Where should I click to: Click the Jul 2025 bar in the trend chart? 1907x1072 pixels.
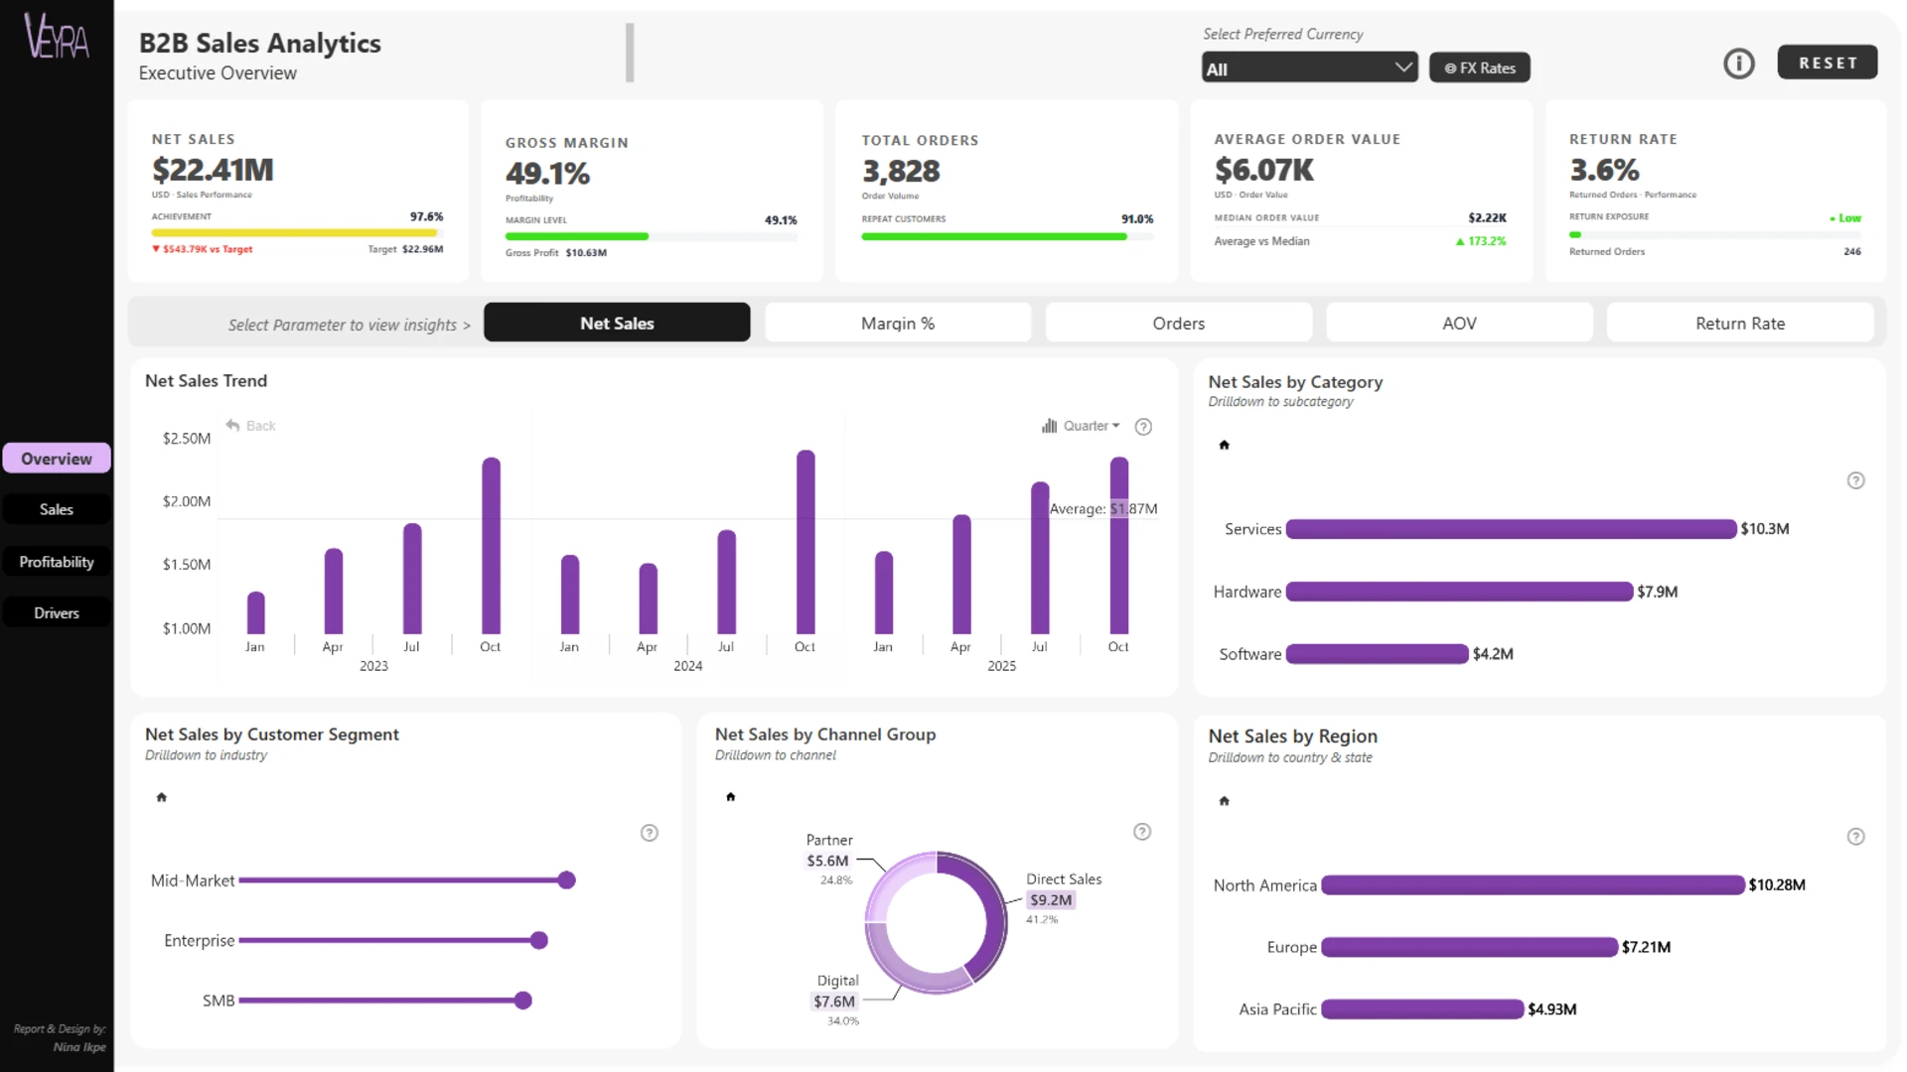tap(1040, 558)
